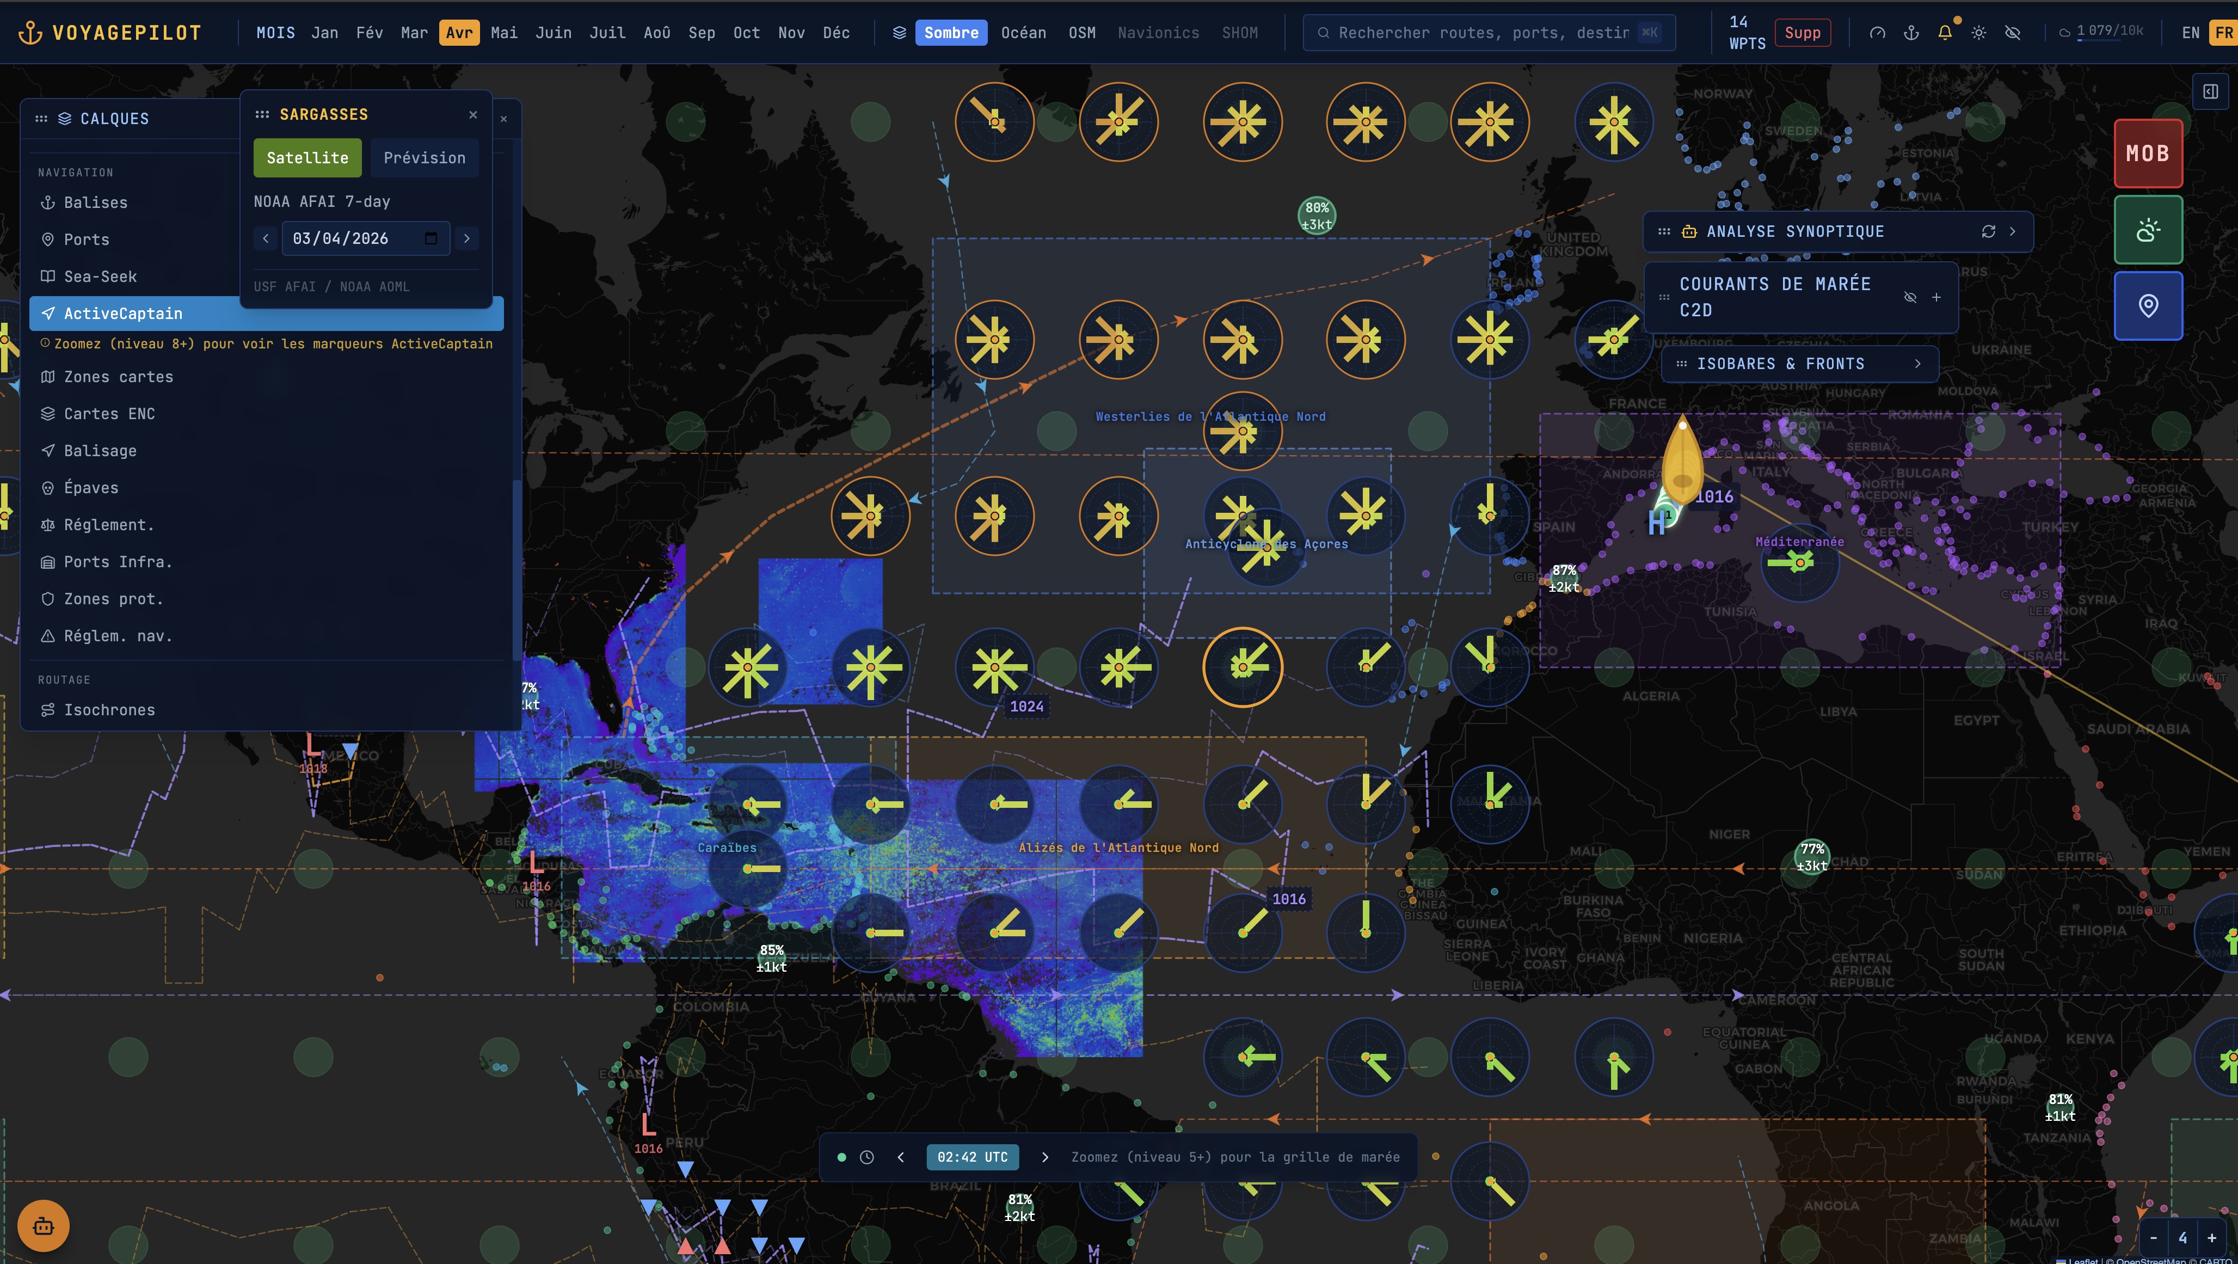Screen dimensions: 2238x1264
Task: Click the MOB emergency button
Action: coord(2148,153)
